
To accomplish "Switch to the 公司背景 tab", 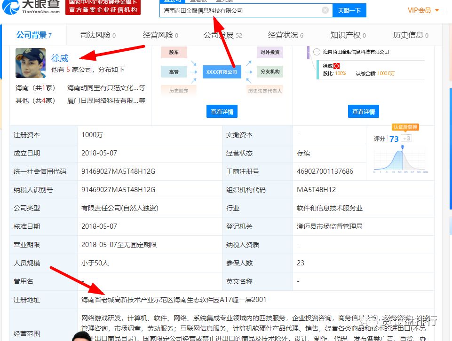I will click(34, 35).
